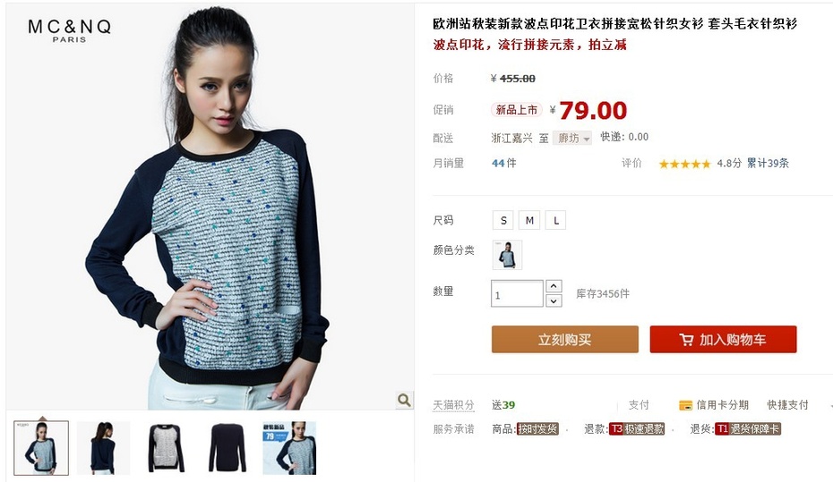
Task: Click the T3 fast refund badge
Action: (x=637, y=429)
